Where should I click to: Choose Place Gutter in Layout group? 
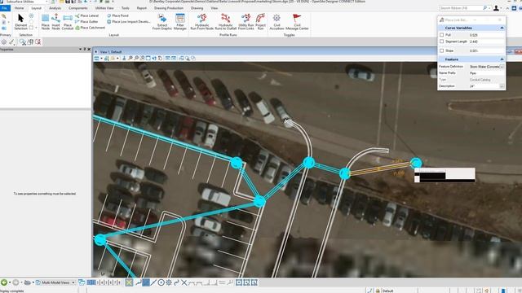[86, 22]
